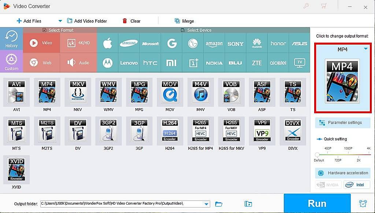Viewport: 375px width, 213px height.
Task: Select the 3GP2 format icon
Action: [x=108, y=131]
